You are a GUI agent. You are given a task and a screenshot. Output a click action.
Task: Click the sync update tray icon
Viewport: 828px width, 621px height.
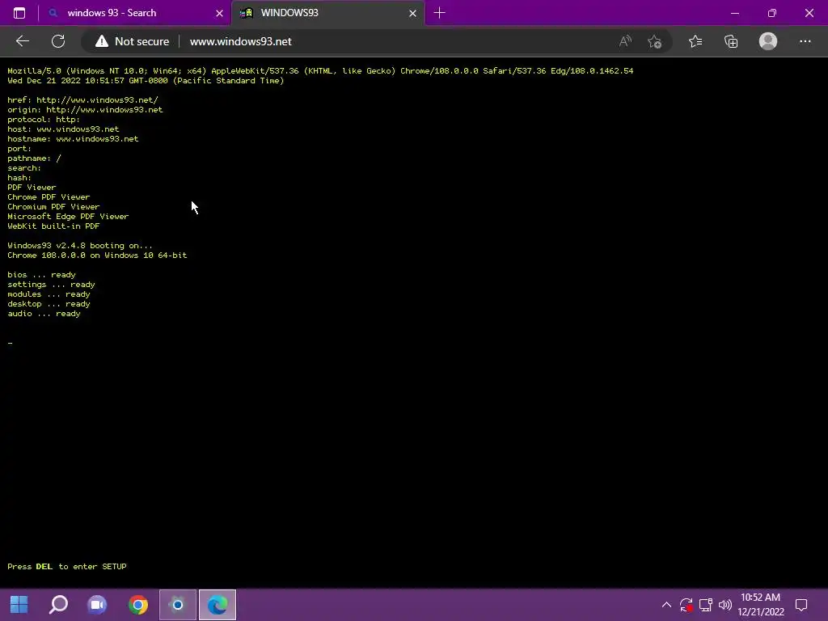pos(686,605)
